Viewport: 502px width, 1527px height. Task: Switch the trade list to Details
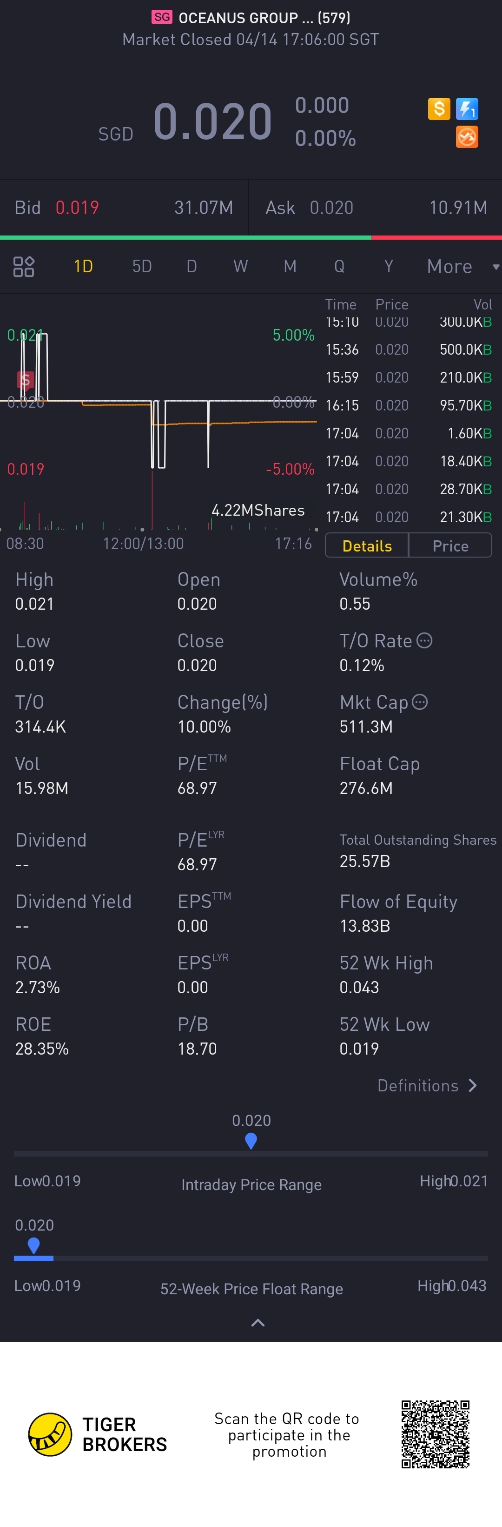point(367,546)
